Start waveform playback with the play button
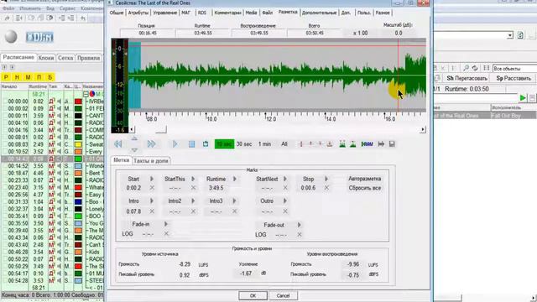Viewport: 537px width, 302px height. point(175,143)
